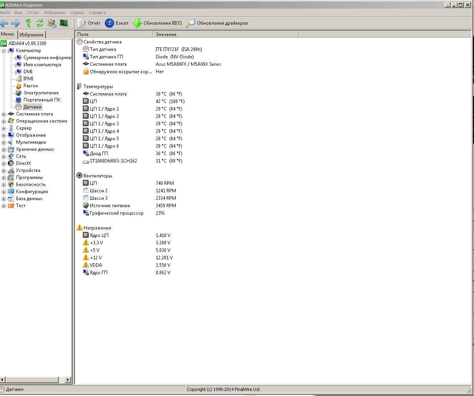Click the Значение column header
This screenshot has width=474, height=396.
[226, 34]
